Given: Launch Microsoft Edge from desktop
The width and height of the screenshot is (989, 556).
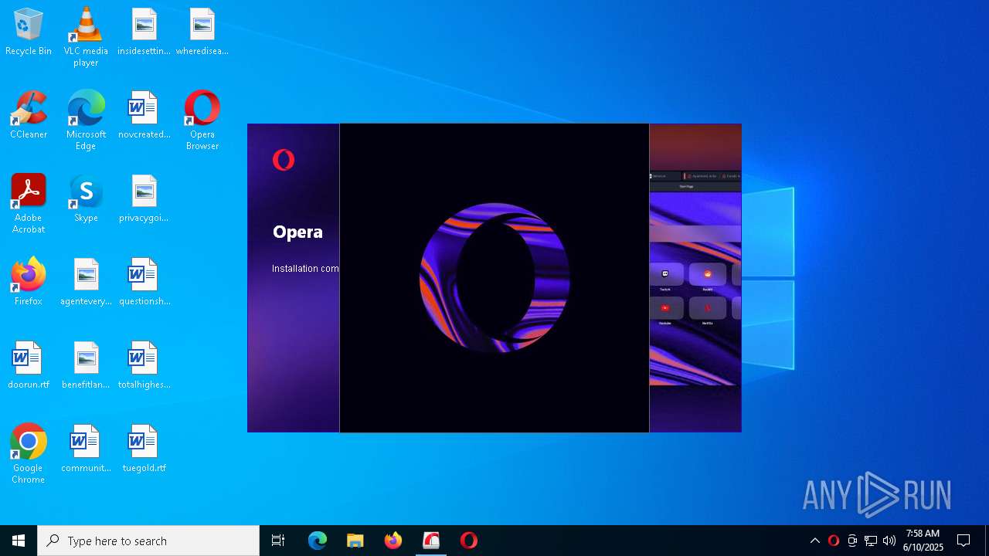Looking at the screenshot, I should click(x=86, y=120).
